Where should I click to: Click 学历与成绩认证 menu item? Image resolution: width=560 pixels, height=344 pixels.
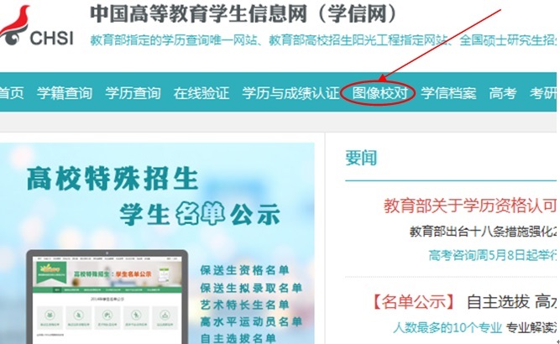[x=290, y=93]
